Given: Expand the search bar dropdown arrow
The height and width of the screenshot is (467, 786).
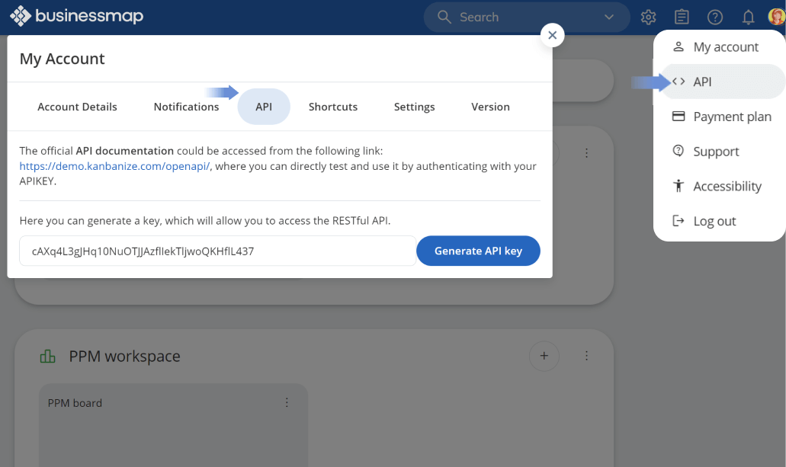Looking at the screenshot, I should [x=608, y=17].
